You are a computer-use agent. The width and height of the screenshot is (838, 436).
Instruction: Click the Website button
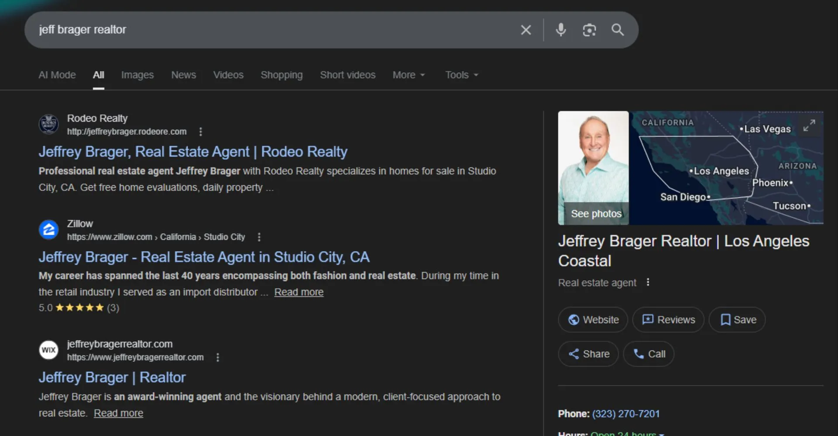(593, 320)
